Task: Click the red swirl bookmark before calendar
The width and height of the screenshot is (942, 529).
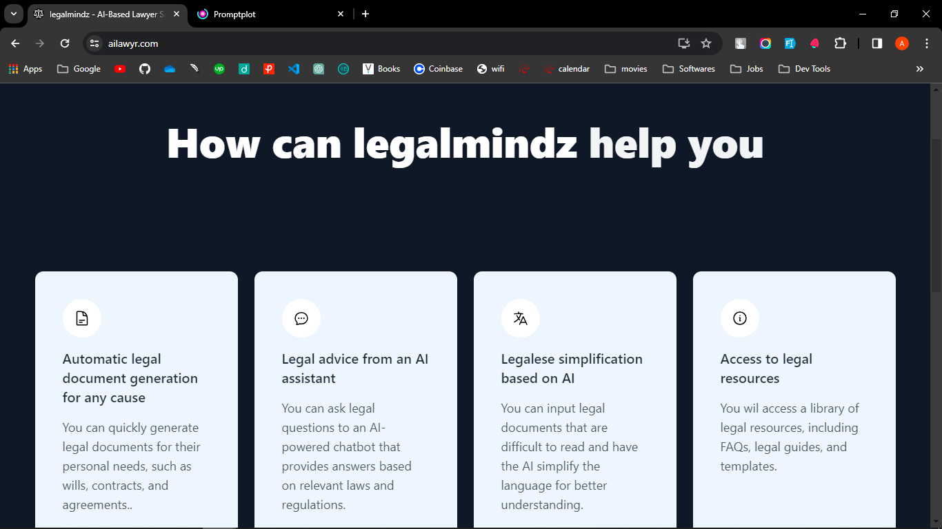Action: 524,69
